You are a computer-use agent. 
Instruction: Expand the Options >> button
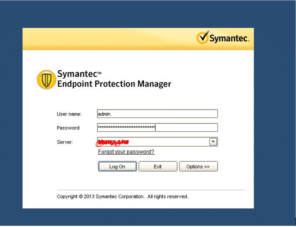point(198,167)
